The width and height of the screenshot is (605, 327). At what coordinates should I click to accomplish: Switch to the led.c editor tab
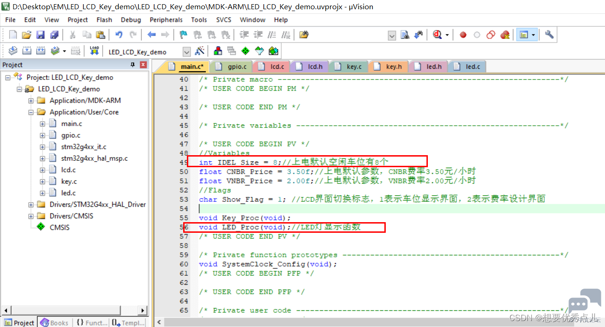tap(467, 67)
